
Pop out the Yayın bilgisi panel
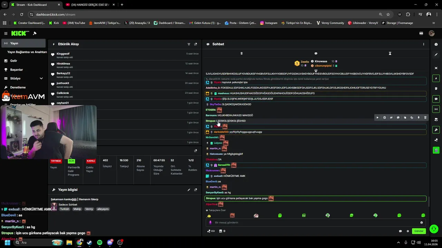(x=195, y=190)
